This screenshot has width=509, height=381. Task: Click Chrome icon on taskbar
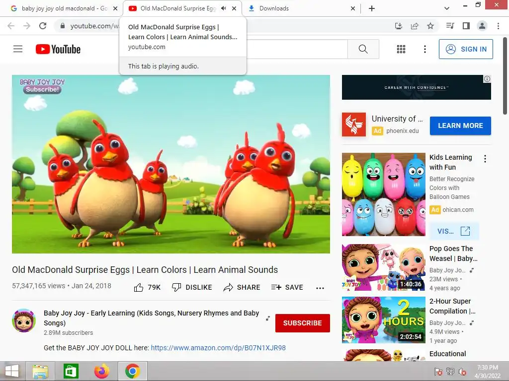click(x=133, y=371)
